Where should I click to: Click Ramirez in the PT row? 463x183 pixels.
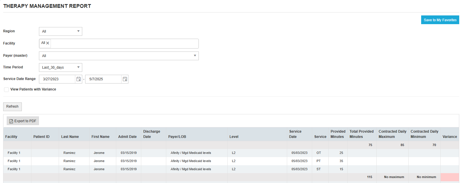[x=69, y=161]
